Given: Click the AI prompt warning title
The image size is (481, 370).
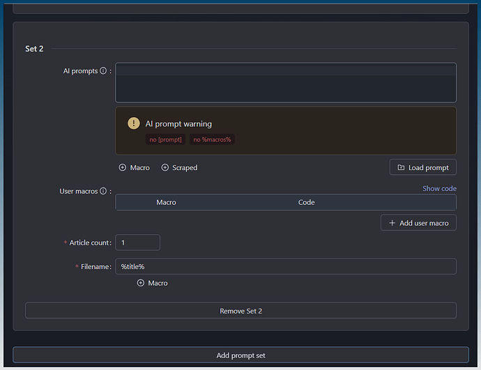Looking at the screenshot, I should pyautogui.click(x=178, y=123).
